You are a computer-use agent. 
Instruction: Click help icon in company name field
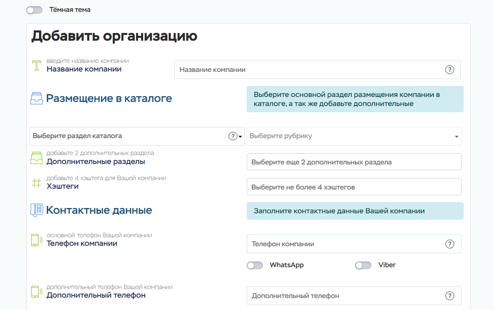450,70
